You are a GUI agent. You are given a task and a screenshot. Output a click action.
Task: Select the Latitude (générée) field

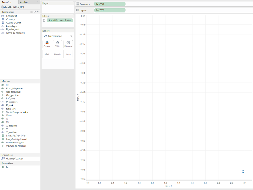point(16,136)
